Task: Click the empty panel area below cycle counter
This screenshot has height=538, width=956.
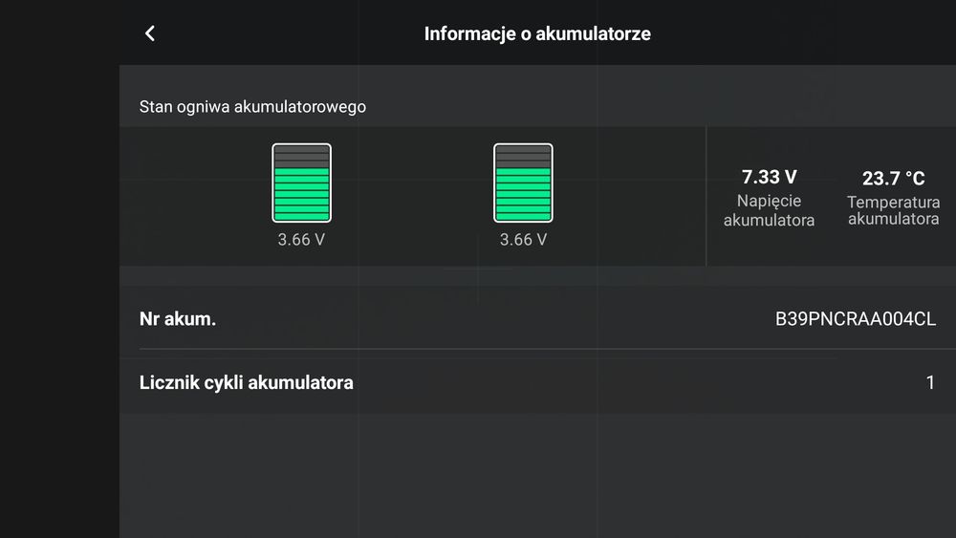Action: [537, 476]
